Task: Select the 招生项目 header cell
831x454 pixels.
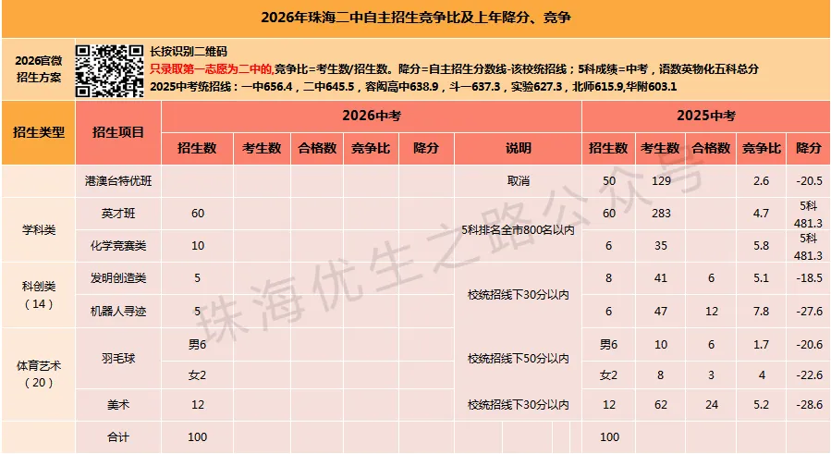Action: point(118,132)
